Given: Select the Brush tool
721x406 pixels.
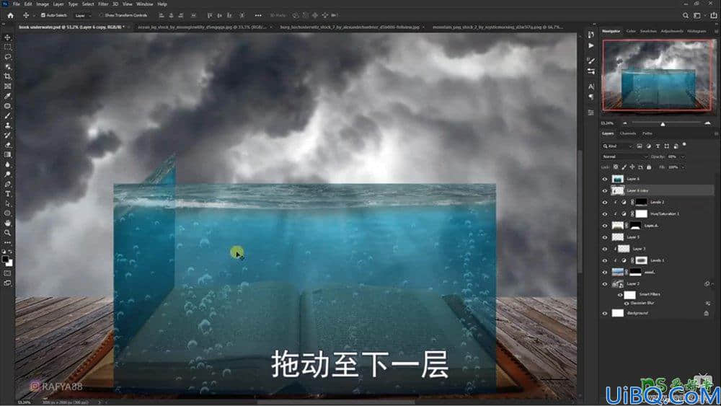Looking at the screenshot, I should click(x=7, y=115).
